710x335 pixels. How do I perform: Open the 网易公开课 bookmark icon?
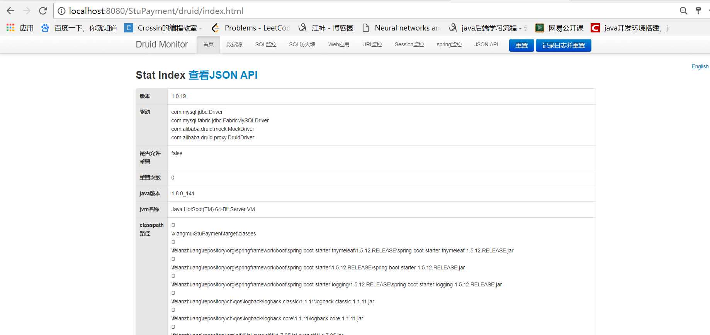point(539,28)
